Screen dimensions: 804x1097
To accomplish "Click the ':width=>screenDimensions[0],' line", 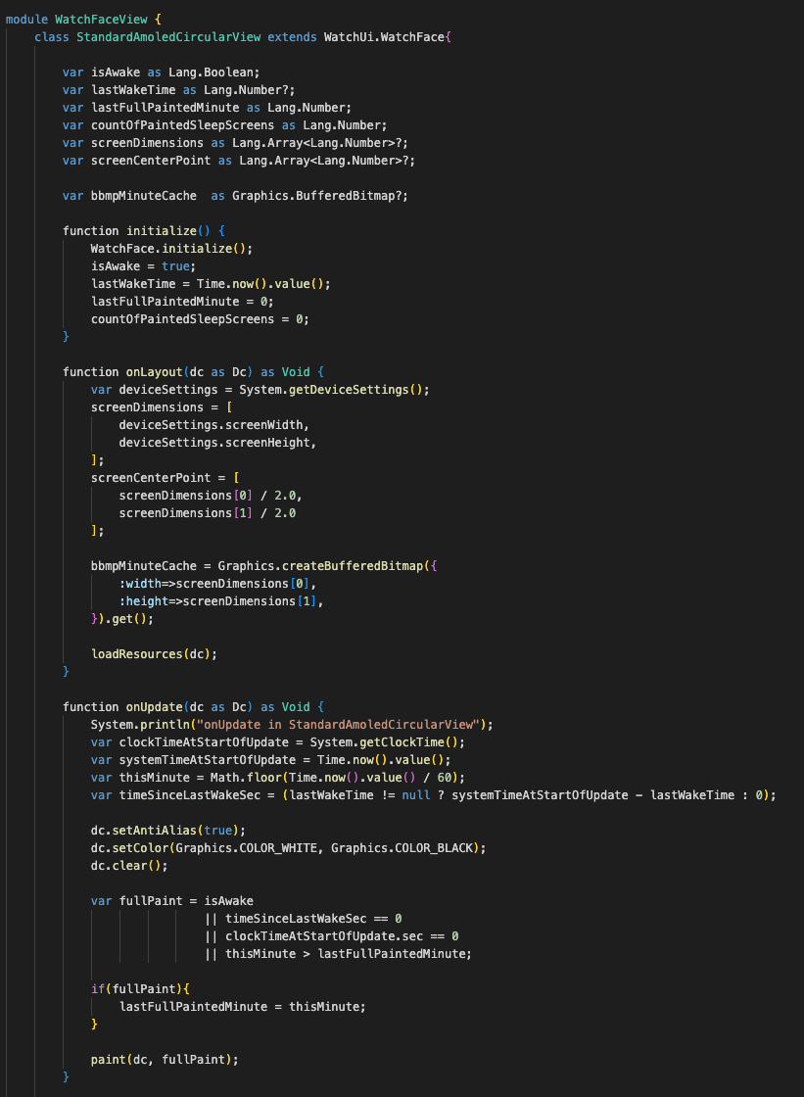I will pos(217,584).
